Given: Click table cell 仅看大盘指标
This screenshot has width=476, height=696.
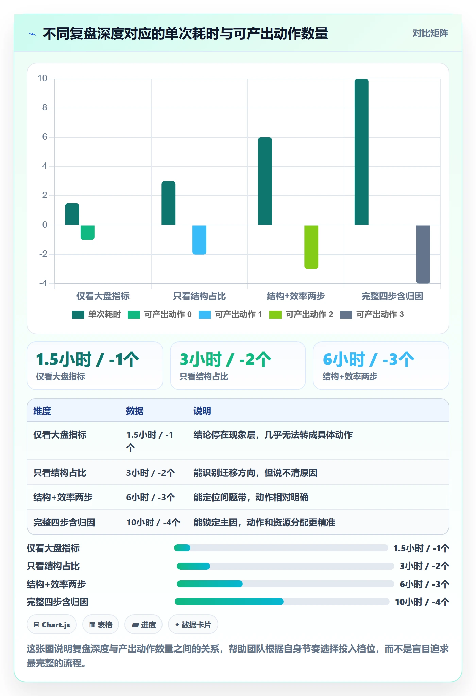Looking at the screenshot, I should (60, 435).
